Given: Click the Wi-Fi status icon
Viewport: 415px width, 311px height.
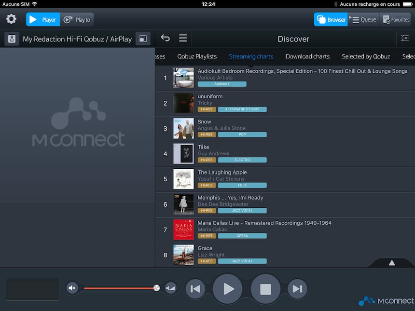Looking at the screenshot, I should pyautogui.click(x=34, y=4).
